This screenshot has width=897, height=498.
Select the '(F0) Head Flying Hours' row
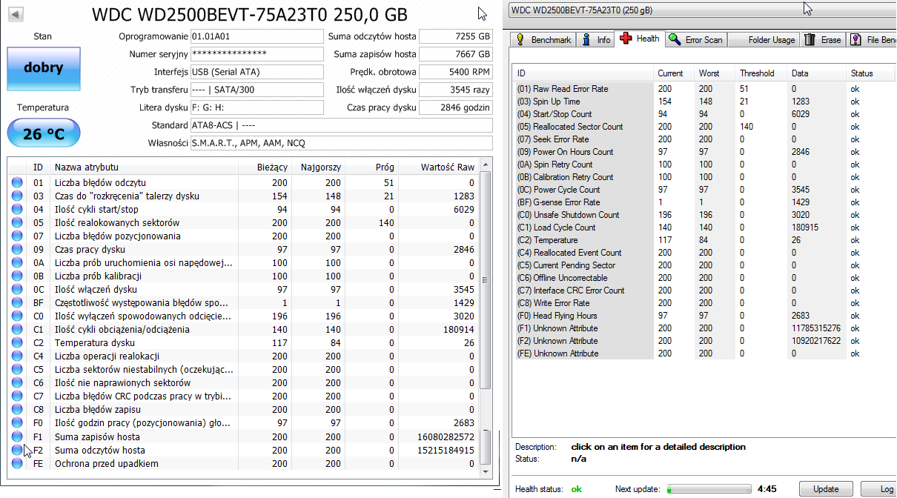703,316
